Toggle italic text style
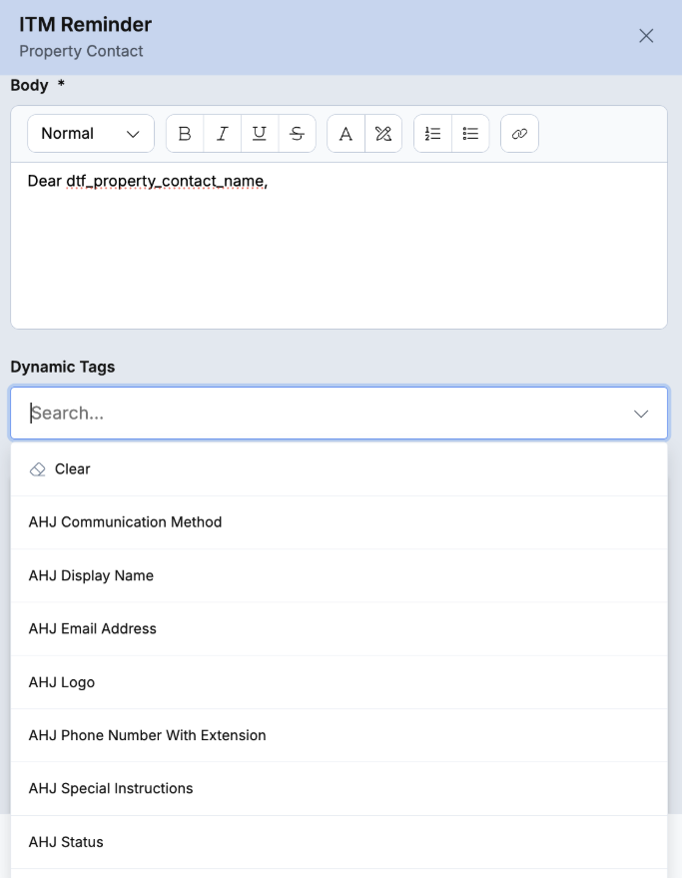 [x=223, y=133]
